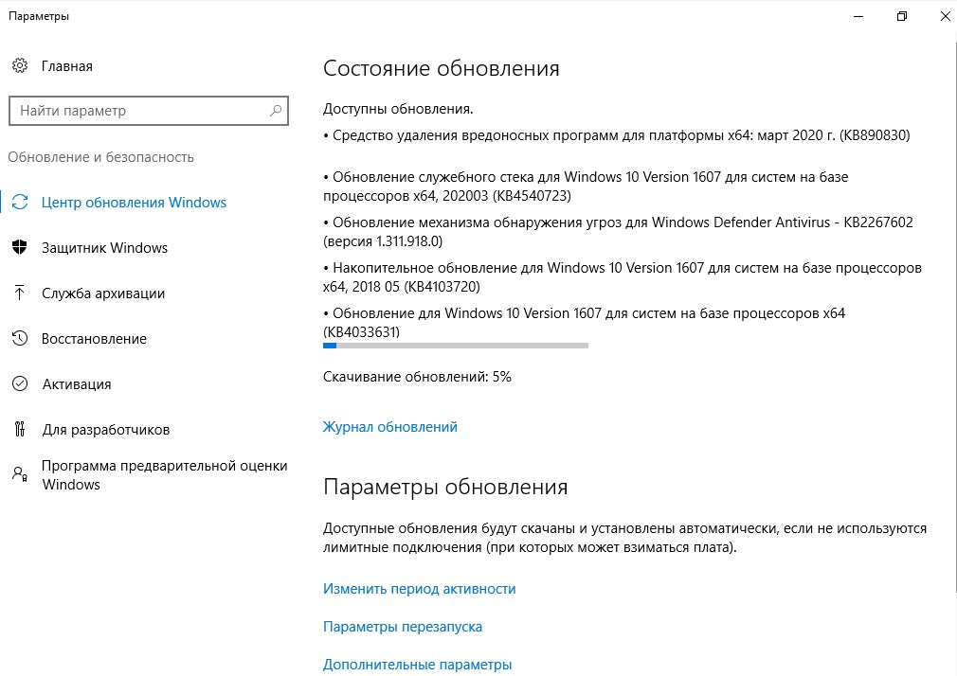Click the Recovery clock icon

coord(20,338)
